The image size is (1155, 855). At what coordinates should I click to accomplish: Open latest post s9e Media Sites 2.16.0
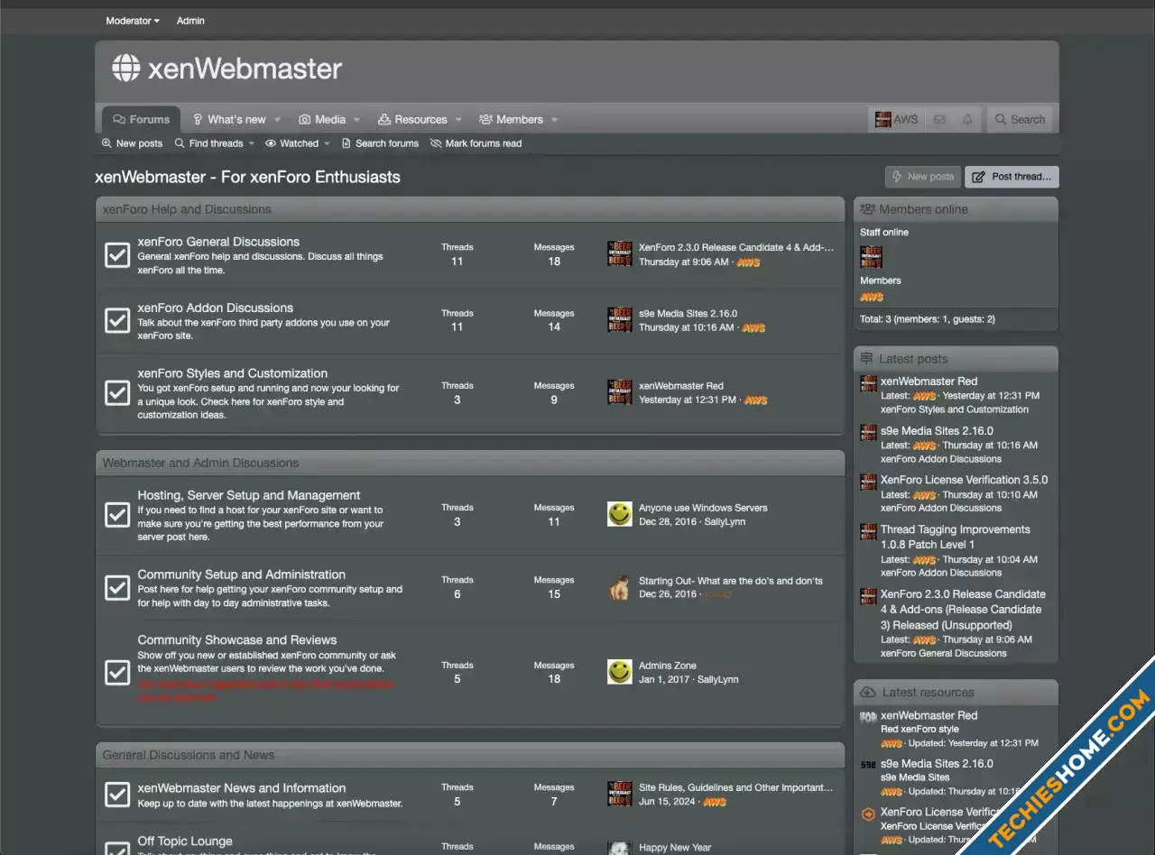937,431
